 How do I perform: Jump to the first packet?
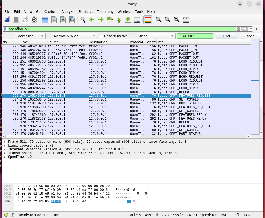tap(119, 20)
